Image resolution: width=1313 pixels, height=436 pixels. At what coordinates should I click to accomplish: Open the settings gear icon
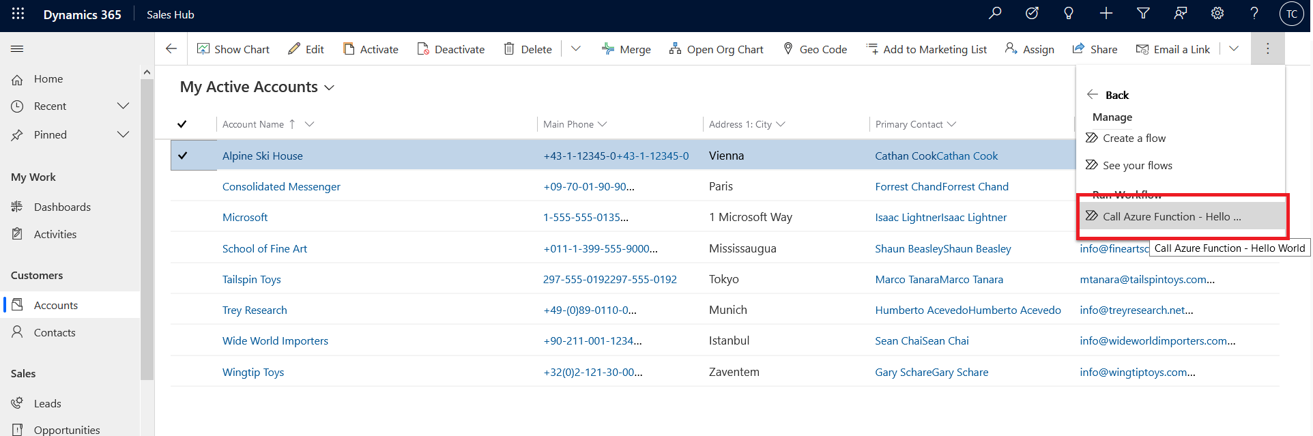(1217, 14)
